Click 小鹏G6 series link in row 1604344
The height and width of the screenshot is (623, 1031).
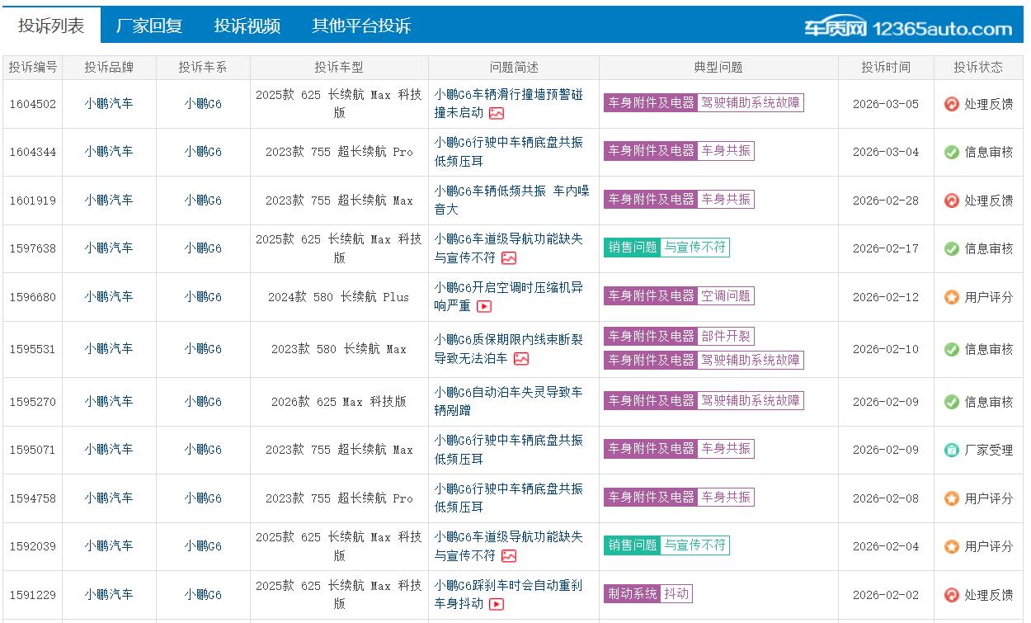(203, 152)
